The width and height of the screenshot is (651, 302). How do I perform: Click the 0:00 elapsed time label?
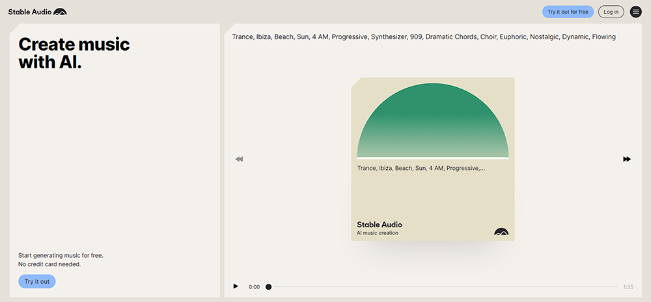(254, 286)
